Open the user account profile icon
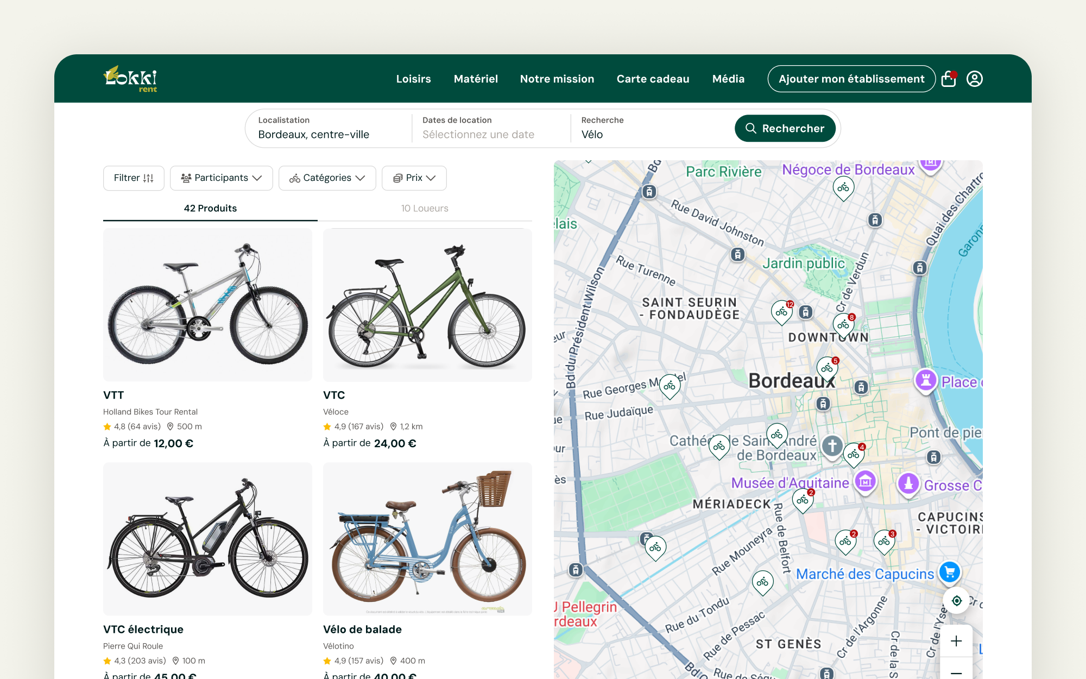This screenshot has height=679, width=1086. click(975, 79)
